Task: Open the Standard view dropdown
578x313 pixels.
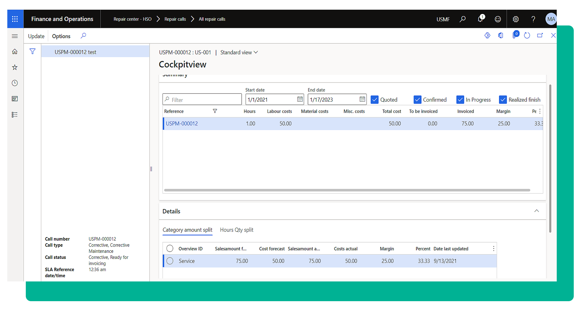Action: pos(239,52)
